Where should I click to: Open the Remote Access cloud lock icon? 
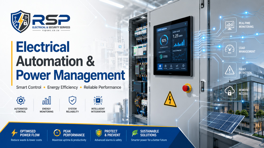230,91
